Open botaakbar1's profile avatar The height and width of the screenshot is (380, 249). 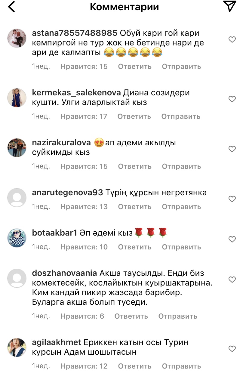[x=17, y=238]
